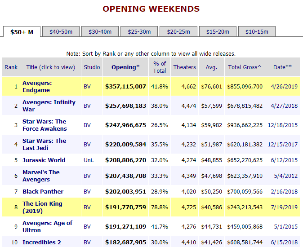Select theater count 4,662

(x=189, y=86)
